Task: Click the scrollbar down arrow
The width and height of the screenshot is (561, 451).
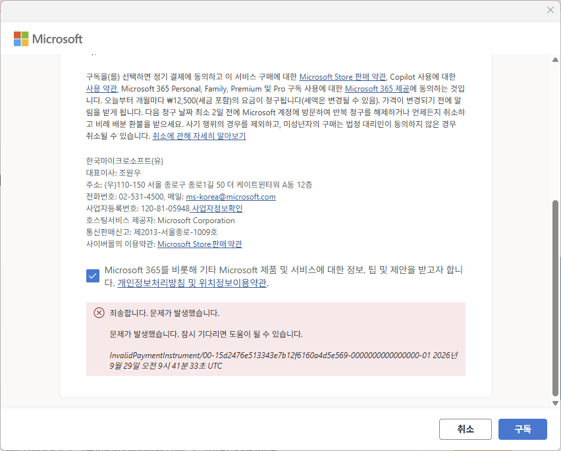Action: click(x=555, y=403)
